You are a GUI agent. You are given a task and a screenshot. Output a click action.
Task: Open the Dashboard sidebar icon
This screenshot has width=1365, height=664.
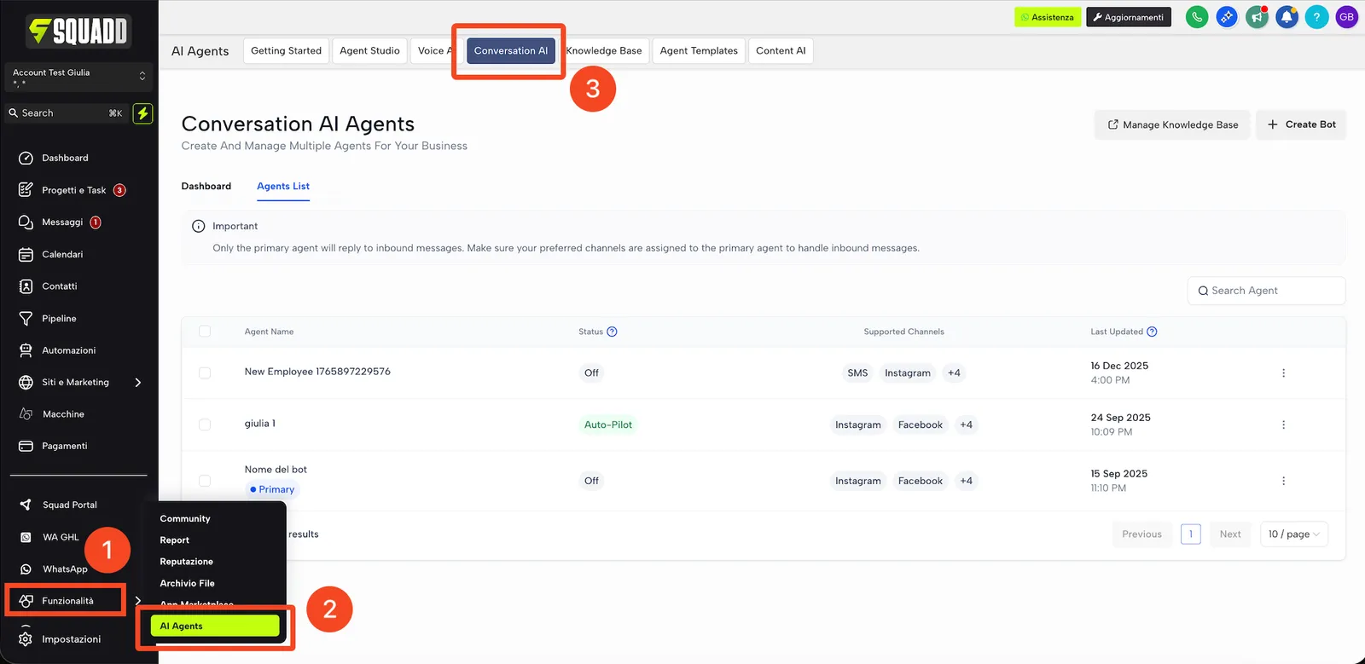(26, 158)
